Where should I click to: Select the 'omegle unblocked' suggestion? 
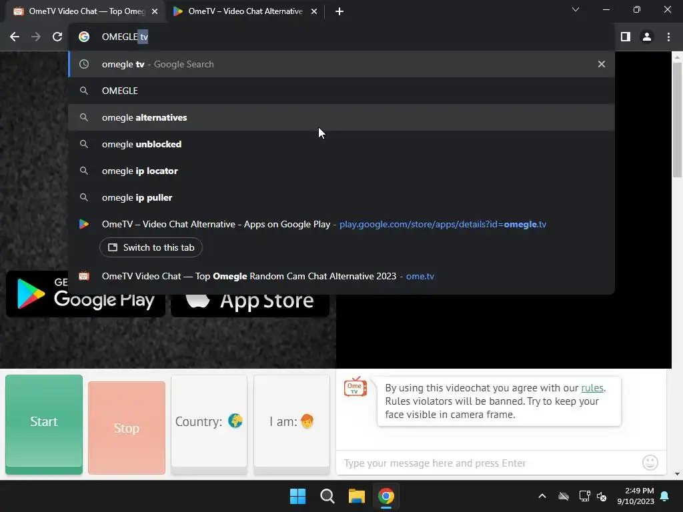coord(341,144)
